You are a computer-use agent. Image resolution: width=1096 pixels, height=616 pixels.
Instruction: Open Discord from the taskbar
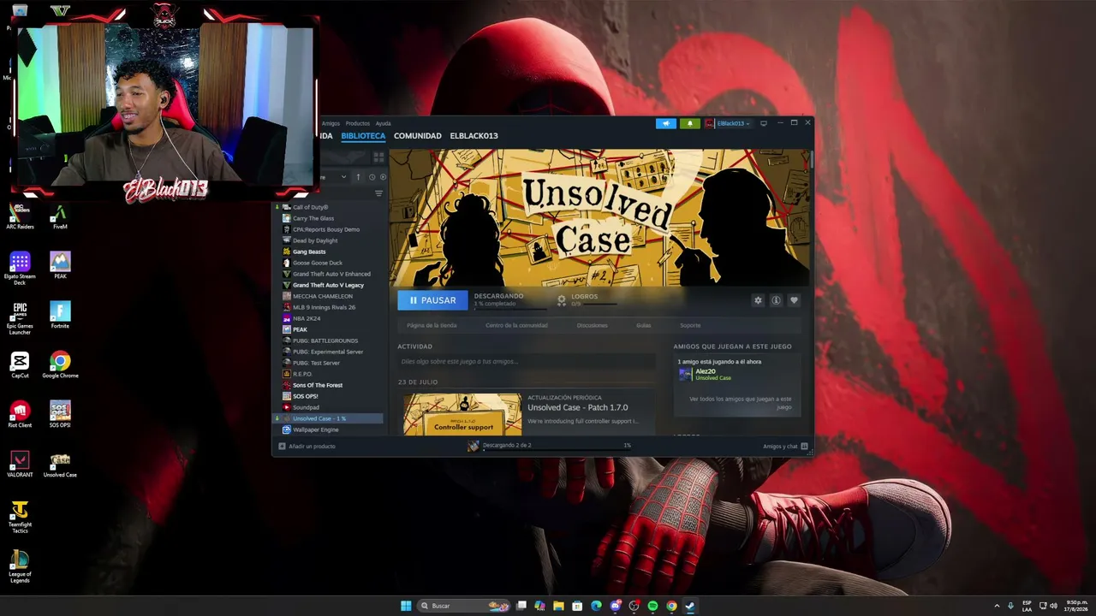pyautogui.click(x=615, y=606)
